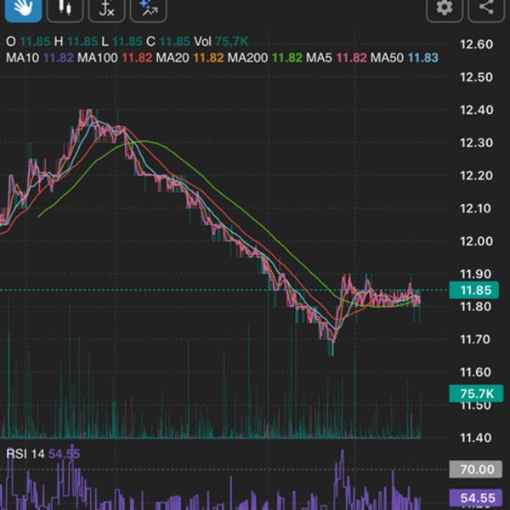The image size is (510, 510).
Task: Tap the 12.20 price axis label
Action: click(477, 176)
